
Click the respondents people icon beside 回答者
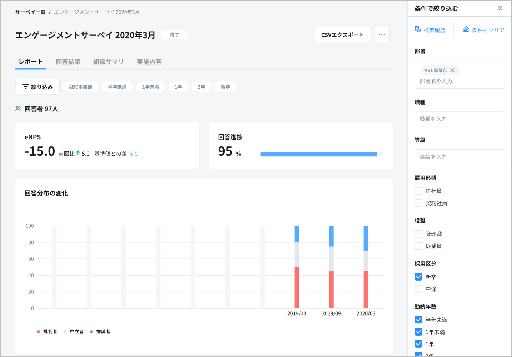coord(18,109)
